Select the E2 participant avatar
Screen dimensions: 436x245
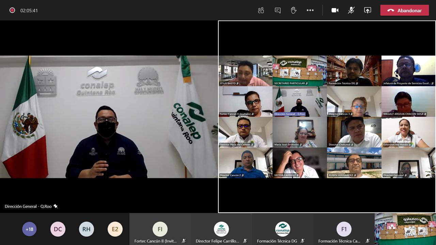pyautogui.click(x=115, y=229)
